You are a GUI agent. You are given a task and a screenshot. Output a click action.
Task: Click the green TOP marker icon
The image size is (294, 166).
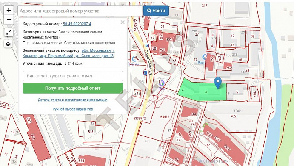(x=206, y=125)
